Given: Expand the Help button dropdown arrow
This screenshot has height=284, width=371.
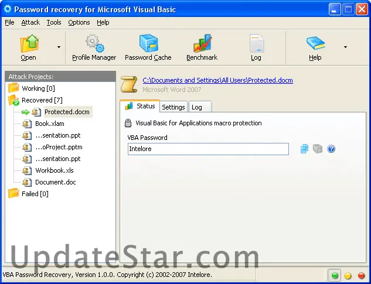Looking at the screenshot, I should [345, 47].
